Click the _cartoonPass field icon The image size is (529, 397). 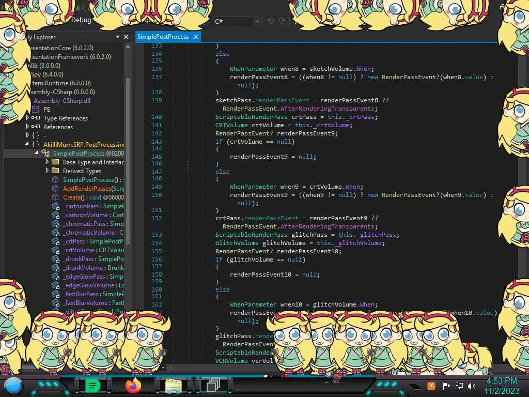[55, 206]
